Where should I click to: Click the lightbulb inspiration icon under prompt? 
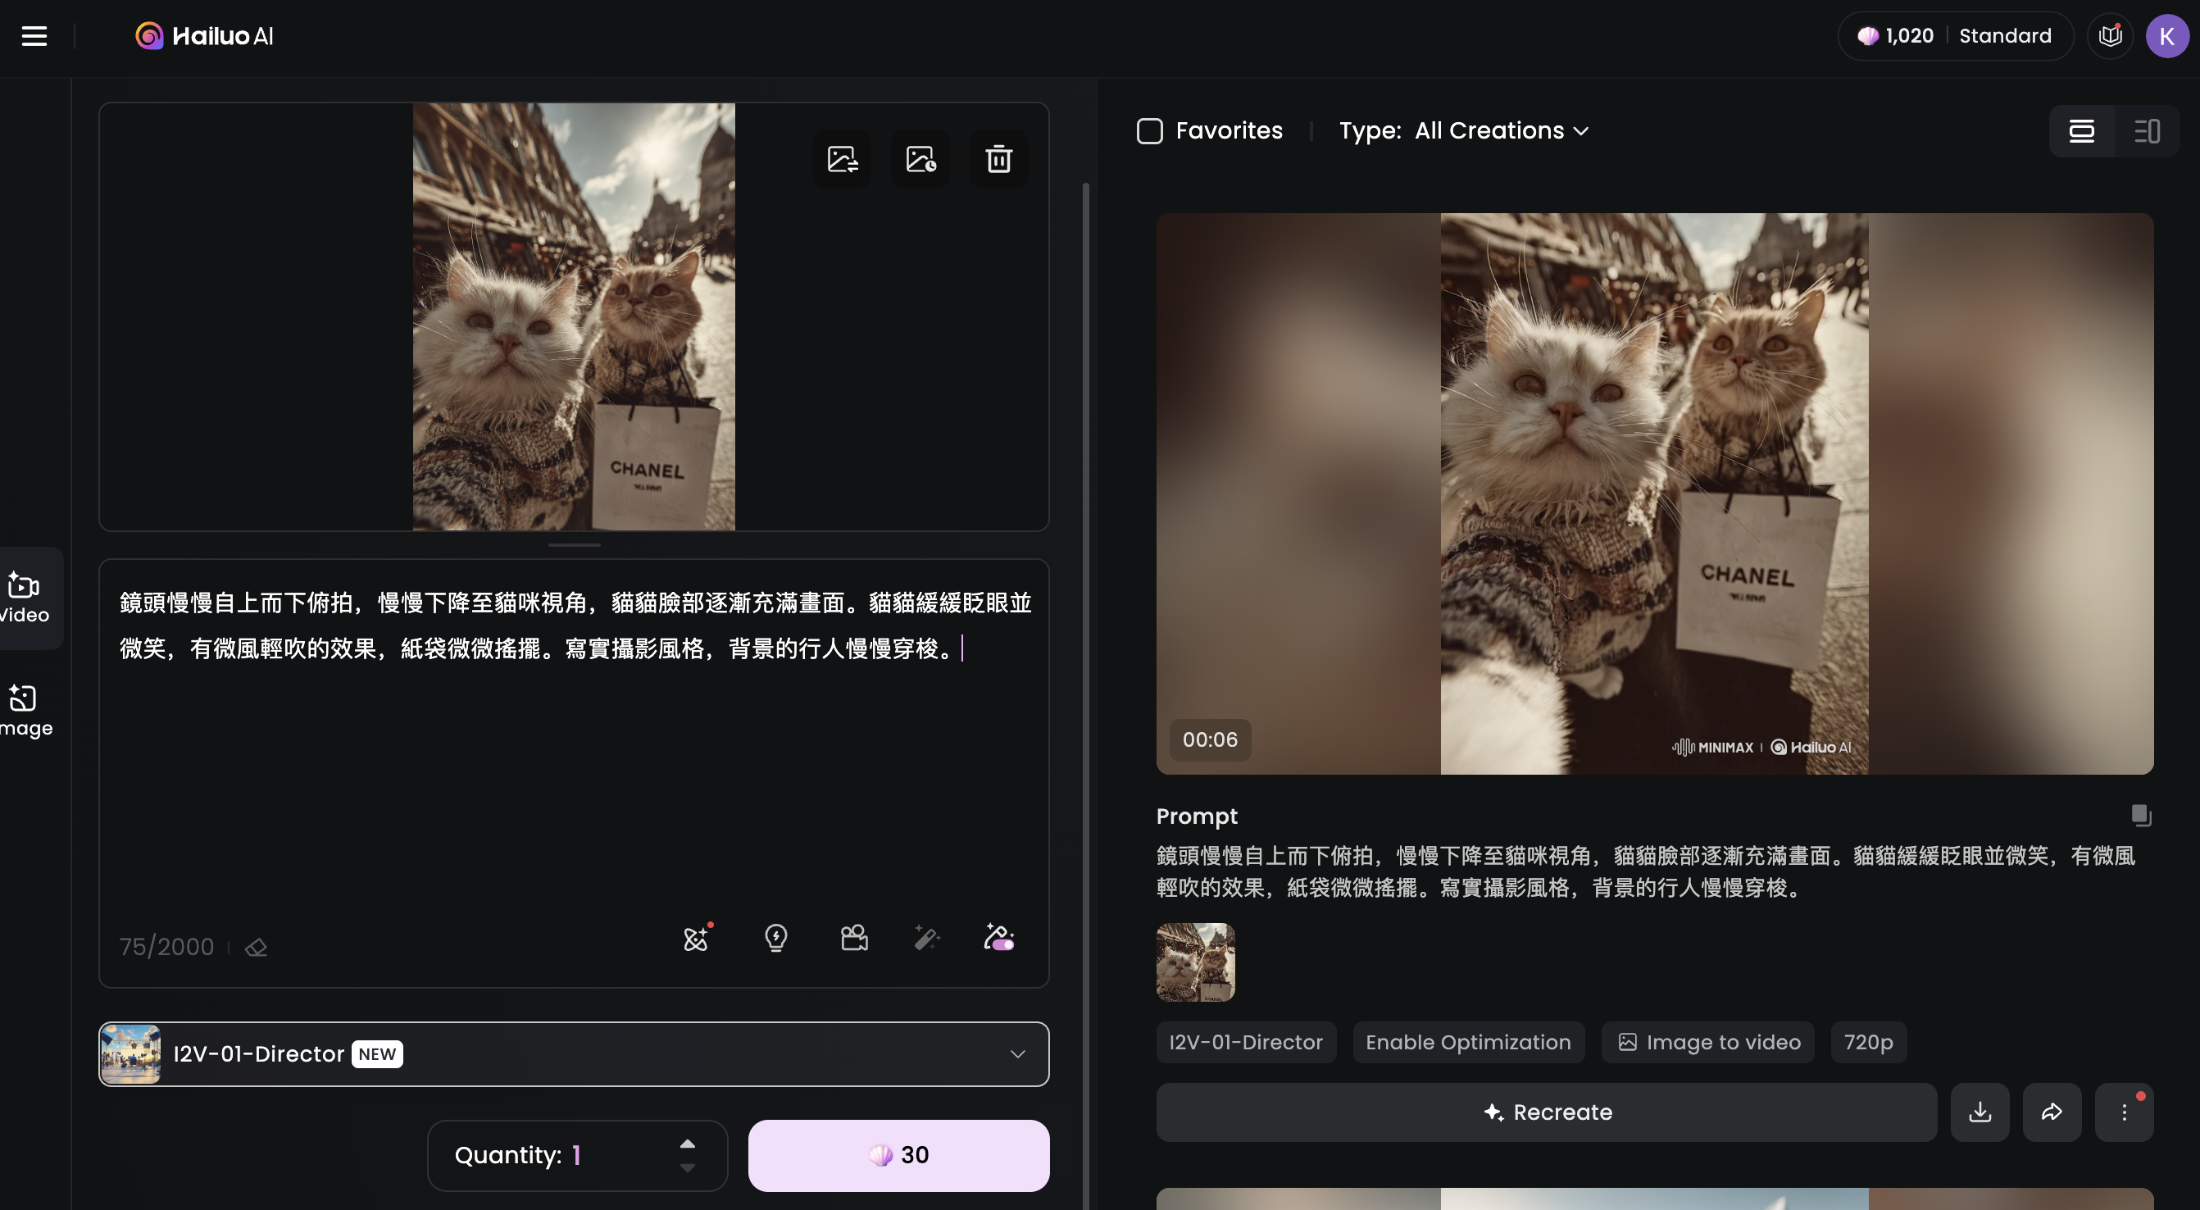775,939
